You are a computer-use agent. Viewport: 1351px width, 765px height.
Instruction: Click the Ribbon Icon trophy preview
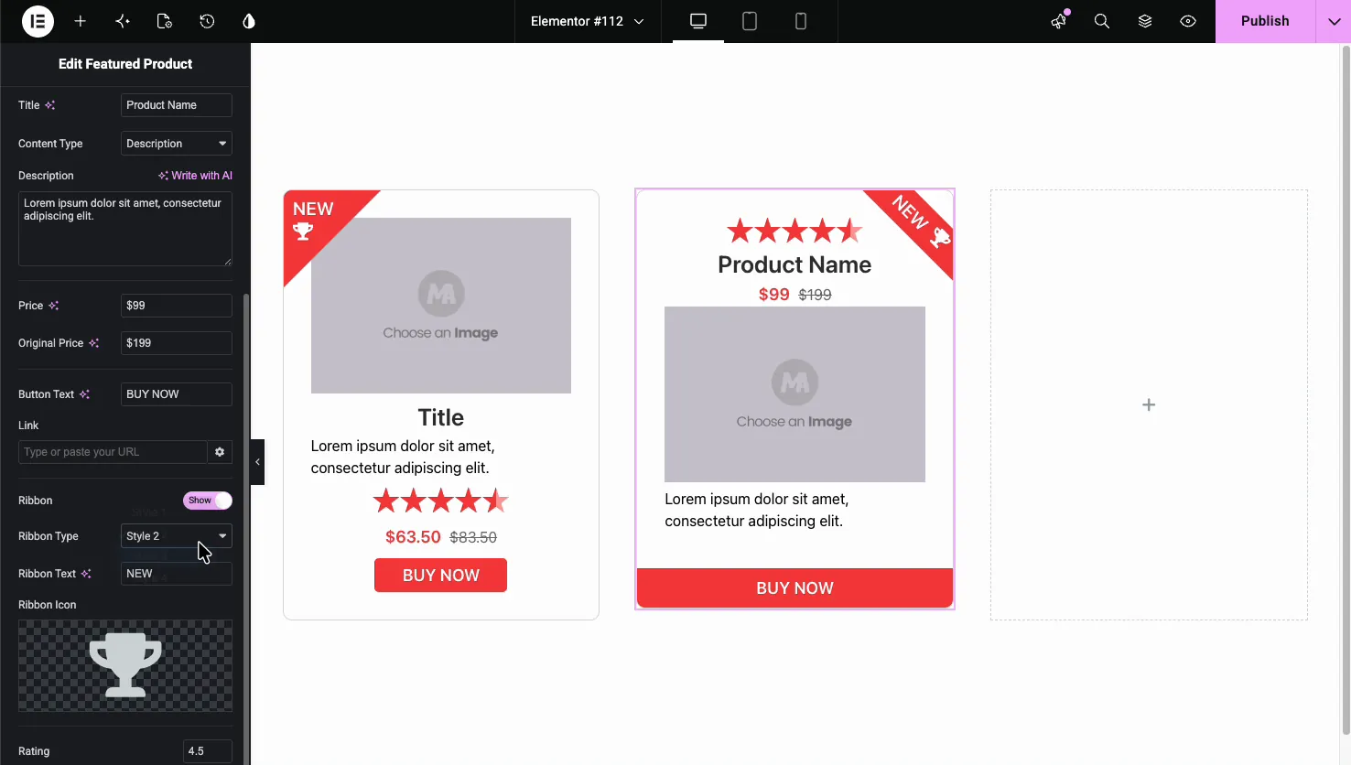click(x=125, y=665)
